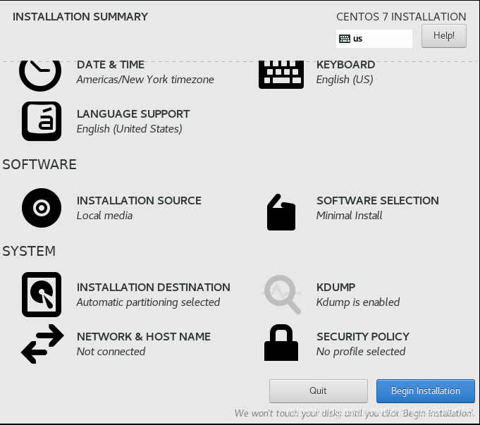The image size is (480, 425).
Task: Click 'No profile selected' text
Action: click(361, 352)
